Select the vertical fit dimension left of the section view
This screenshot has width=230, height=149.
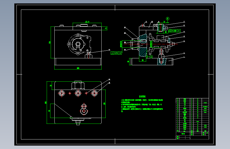coord(121,44)
